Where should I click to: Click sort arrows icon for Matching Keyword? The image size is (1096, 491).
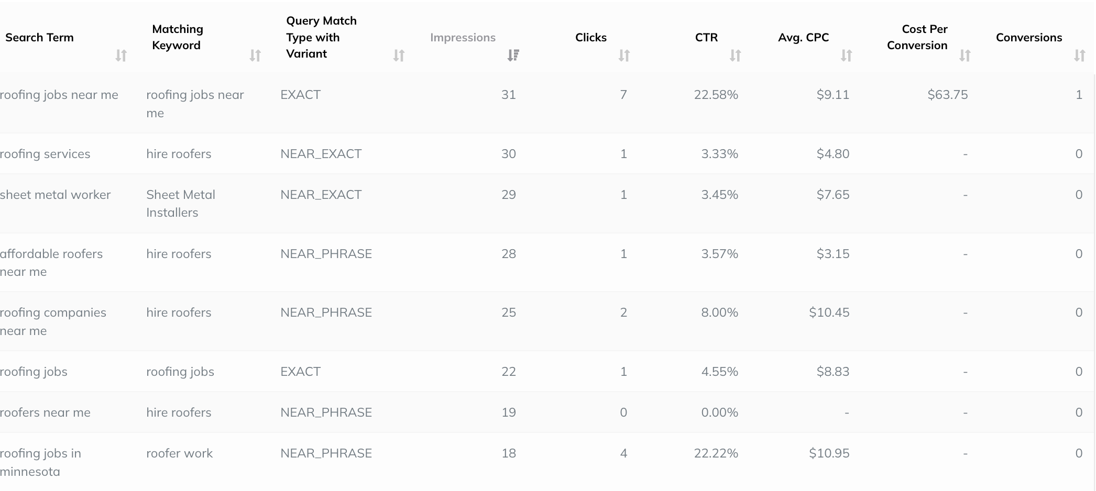click(x=255, y=55)
